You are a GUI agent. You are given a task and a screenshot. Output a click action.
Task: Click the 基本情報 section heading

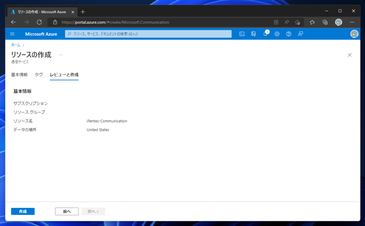(23, 91)
